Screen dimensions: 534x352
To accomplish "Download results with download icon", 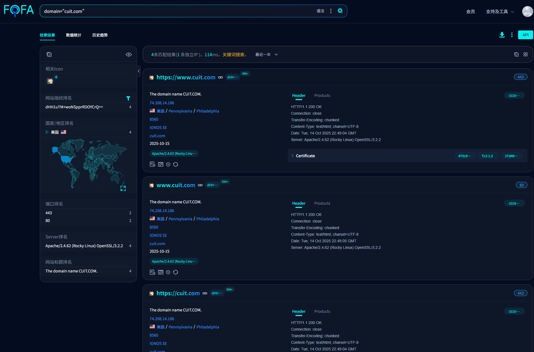I will 502,35.
